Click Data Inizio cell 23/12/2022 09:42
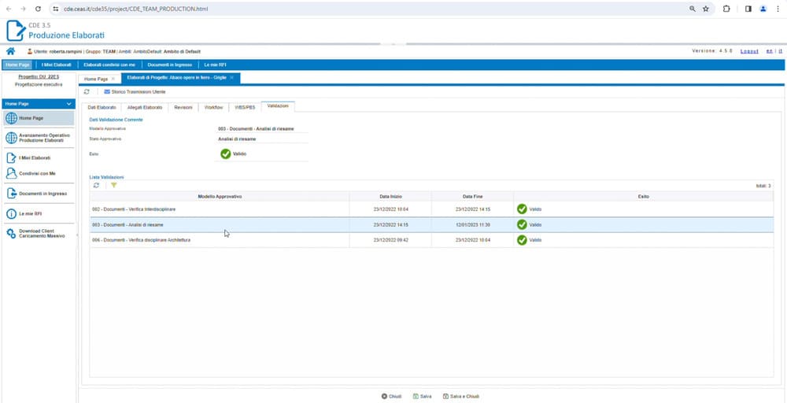 [390, 240]
